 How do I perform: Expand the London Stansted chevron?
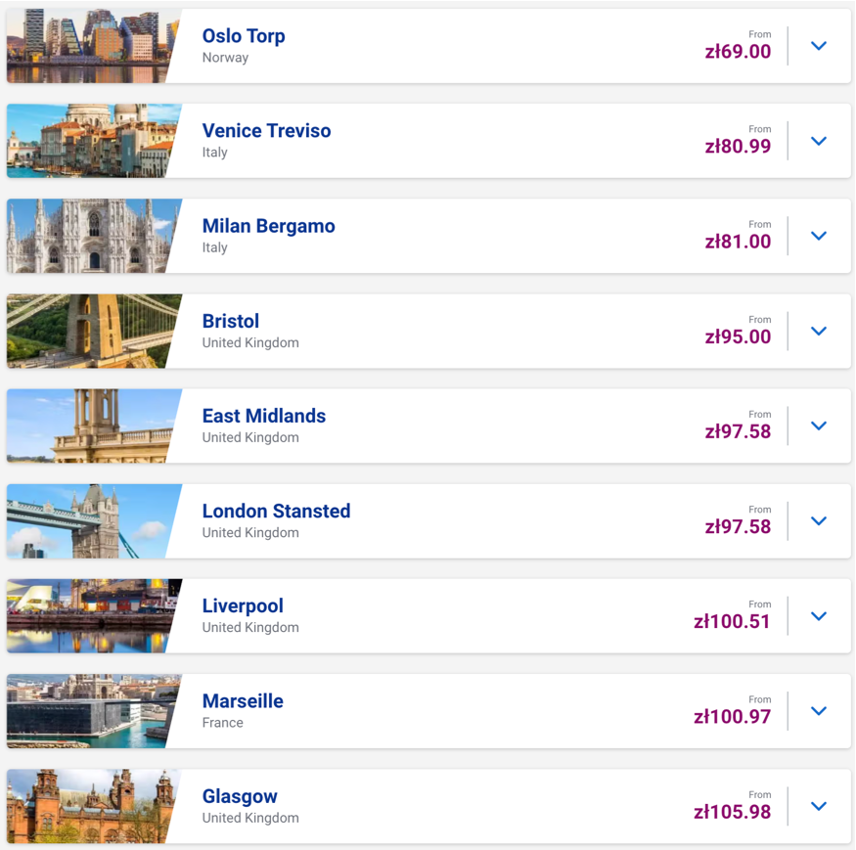pyautogui.click(x=819, y=520)
